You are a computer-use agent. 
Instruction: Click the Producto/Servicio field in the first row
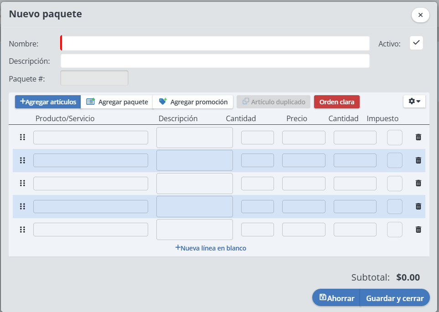91,138
